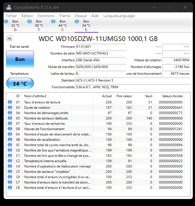This screenshot has width=195, height=206.
Task: Select drive D: status orb
Action: [x=6, y=21]
